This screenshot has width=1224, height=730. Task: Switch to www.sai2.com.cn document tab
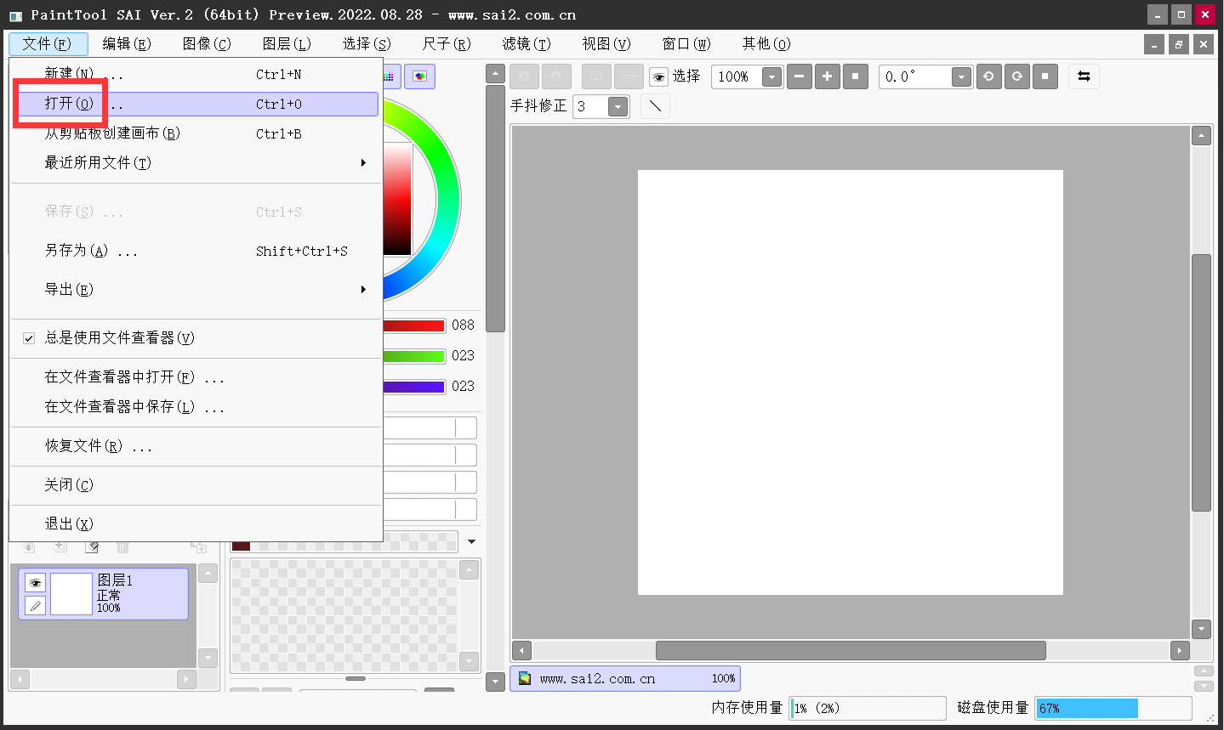(625, 678)
